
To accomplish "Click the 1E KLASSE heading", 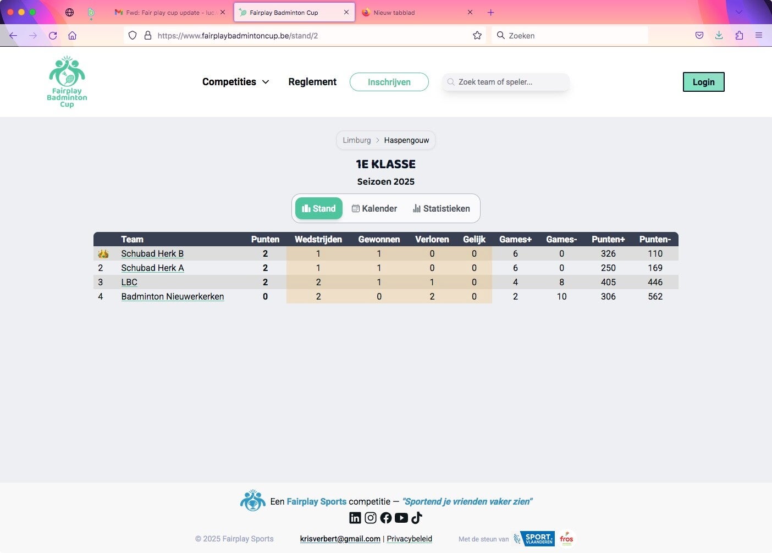I will [386, 164].
